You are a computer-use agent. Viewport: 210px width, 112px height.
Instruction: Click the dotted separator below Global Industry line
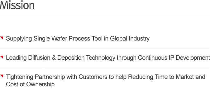click(105, 49)
